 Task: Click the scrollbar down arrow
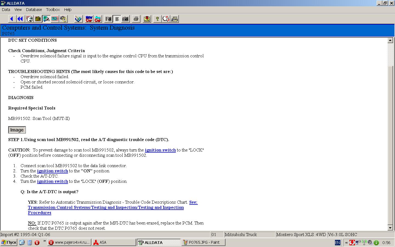(390, 228)
